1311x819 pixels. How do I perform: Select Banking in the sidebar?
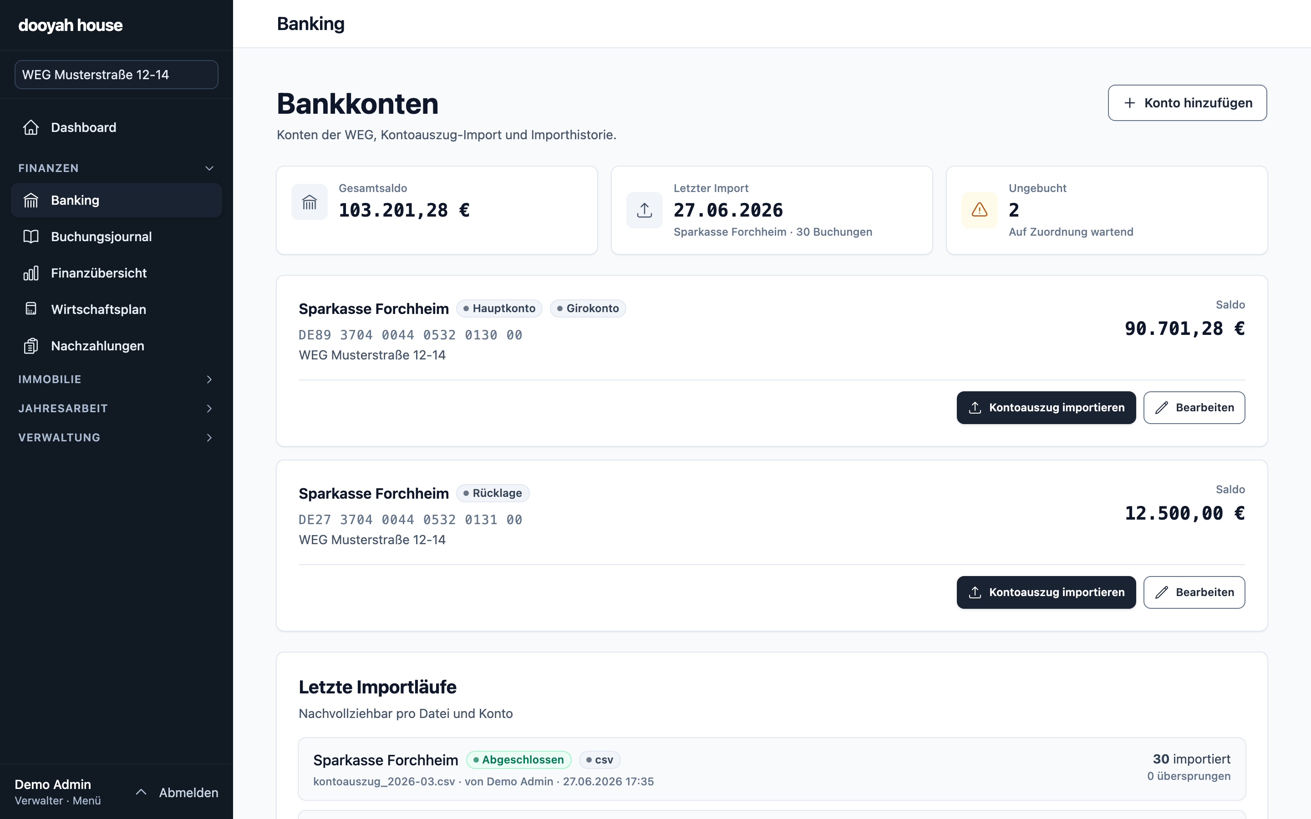tap(117, 200)
